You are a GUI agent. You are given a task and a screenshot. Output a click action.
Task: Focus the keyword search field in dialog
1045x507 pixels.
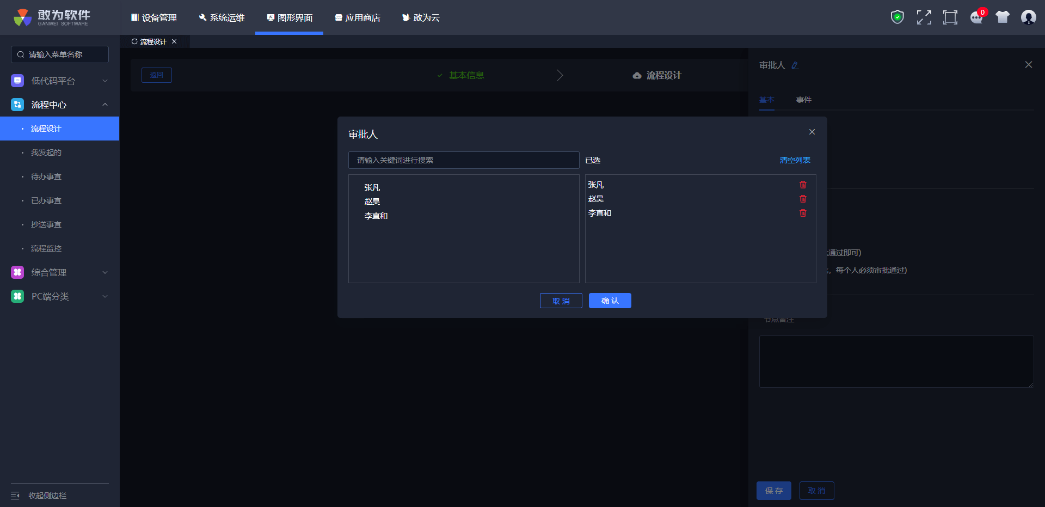[x=464, y=160]
